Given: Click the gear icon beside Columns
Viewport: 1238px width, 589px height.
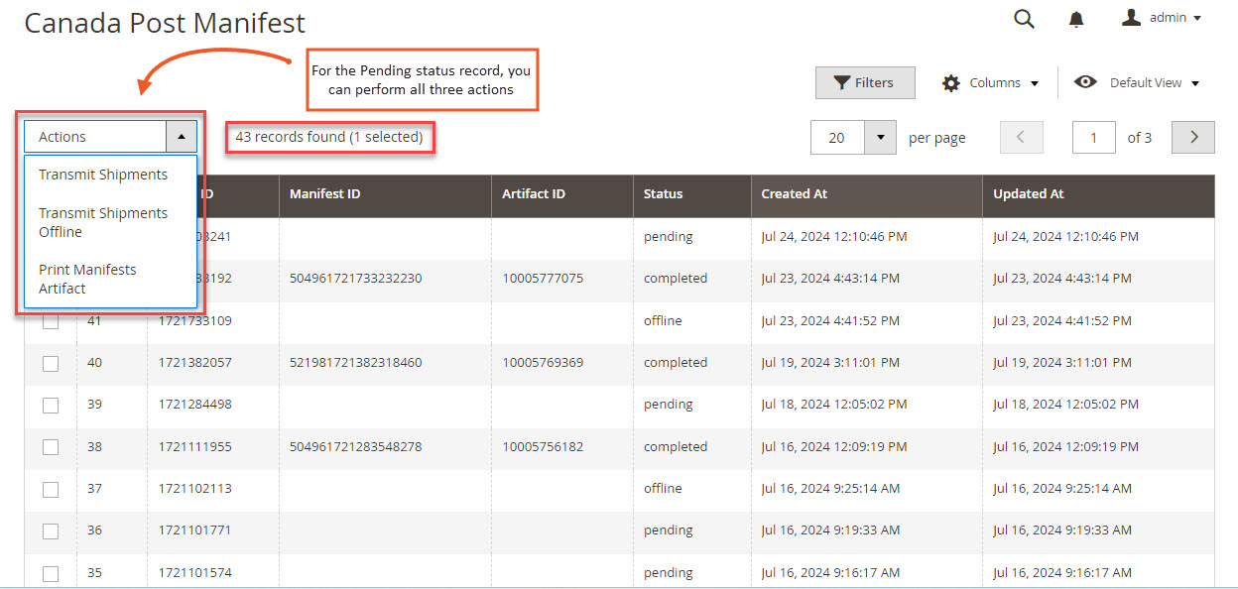Looking at the screenshot, I should 950,83.
